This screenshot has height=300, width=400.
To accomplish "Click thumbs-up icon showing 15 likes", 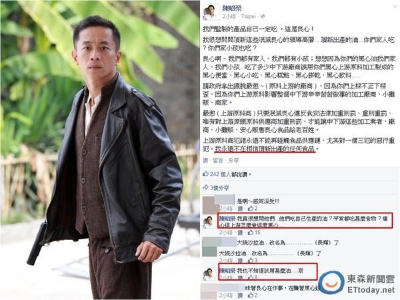I will click(x=251, y=232).
